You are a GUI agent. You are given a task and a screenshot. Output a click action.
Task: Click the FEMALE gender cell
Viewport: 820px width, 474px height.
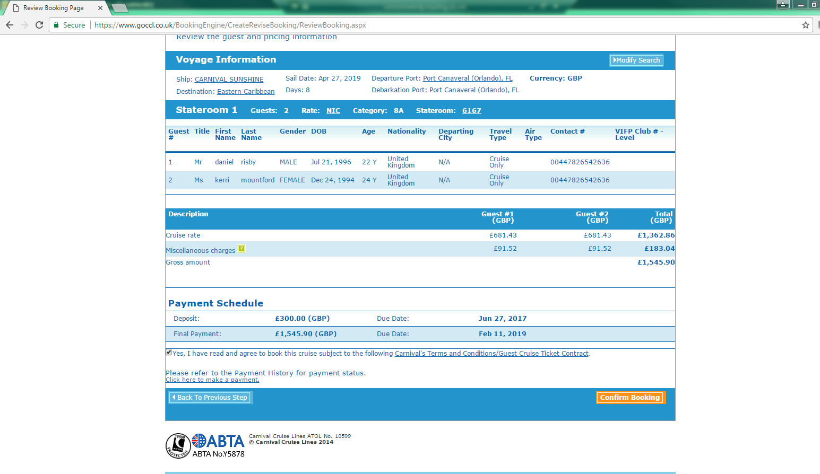pos(292,180)
